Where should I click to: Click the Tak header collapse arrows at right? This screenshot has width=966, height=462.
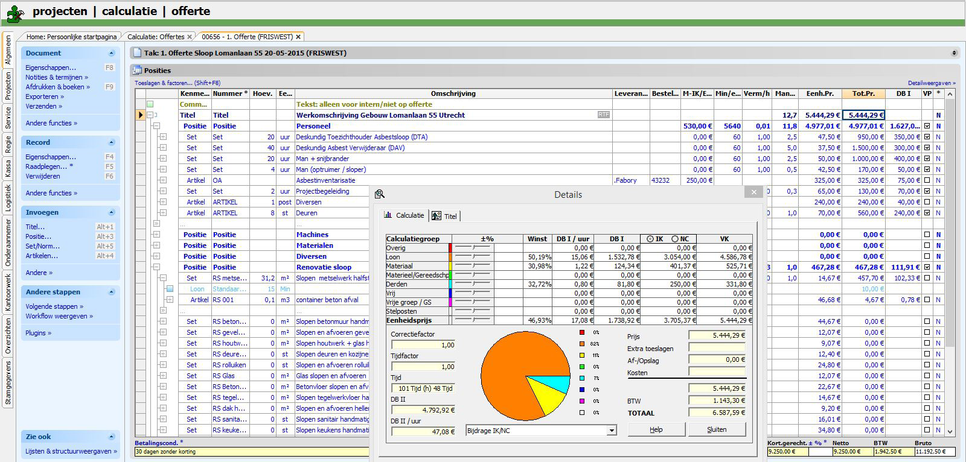click(x=954, y=53)
